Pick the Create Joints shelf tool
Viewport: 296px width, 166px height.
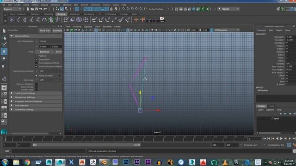pos(18,19)
